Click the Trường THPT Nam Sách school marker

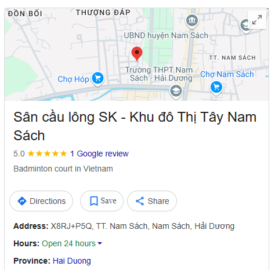tap(176, 92)
